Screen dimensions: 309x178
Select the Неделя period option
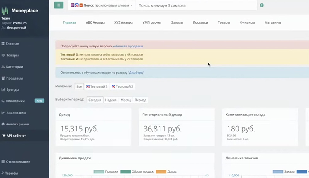coord(111,100)
